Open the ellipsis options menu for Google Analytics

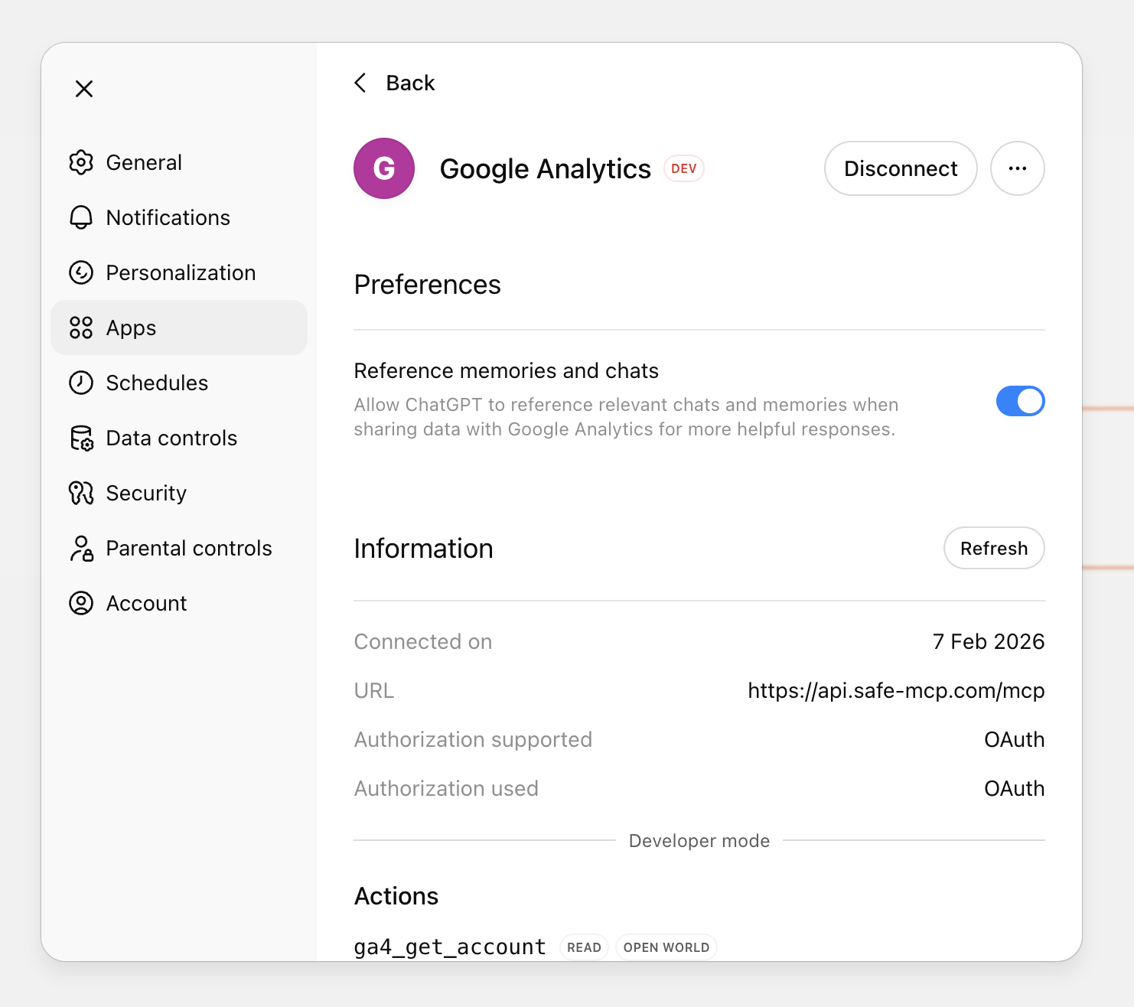click(1017, 168)
